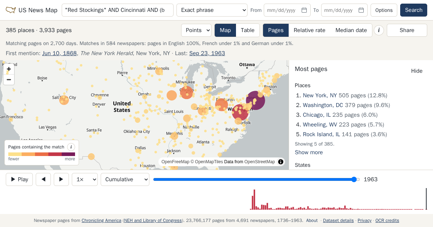Play the timeline animation
Viewport: 433px width, 227px height.
(x=19, y=179)
